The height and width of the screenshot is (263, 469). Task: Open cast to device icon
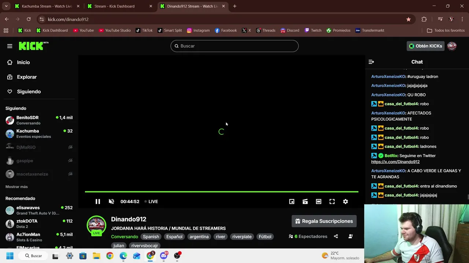coord(305,202)
